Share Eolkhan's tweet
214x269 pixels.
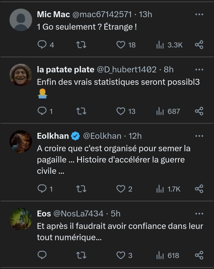click(x=199, y=189)
